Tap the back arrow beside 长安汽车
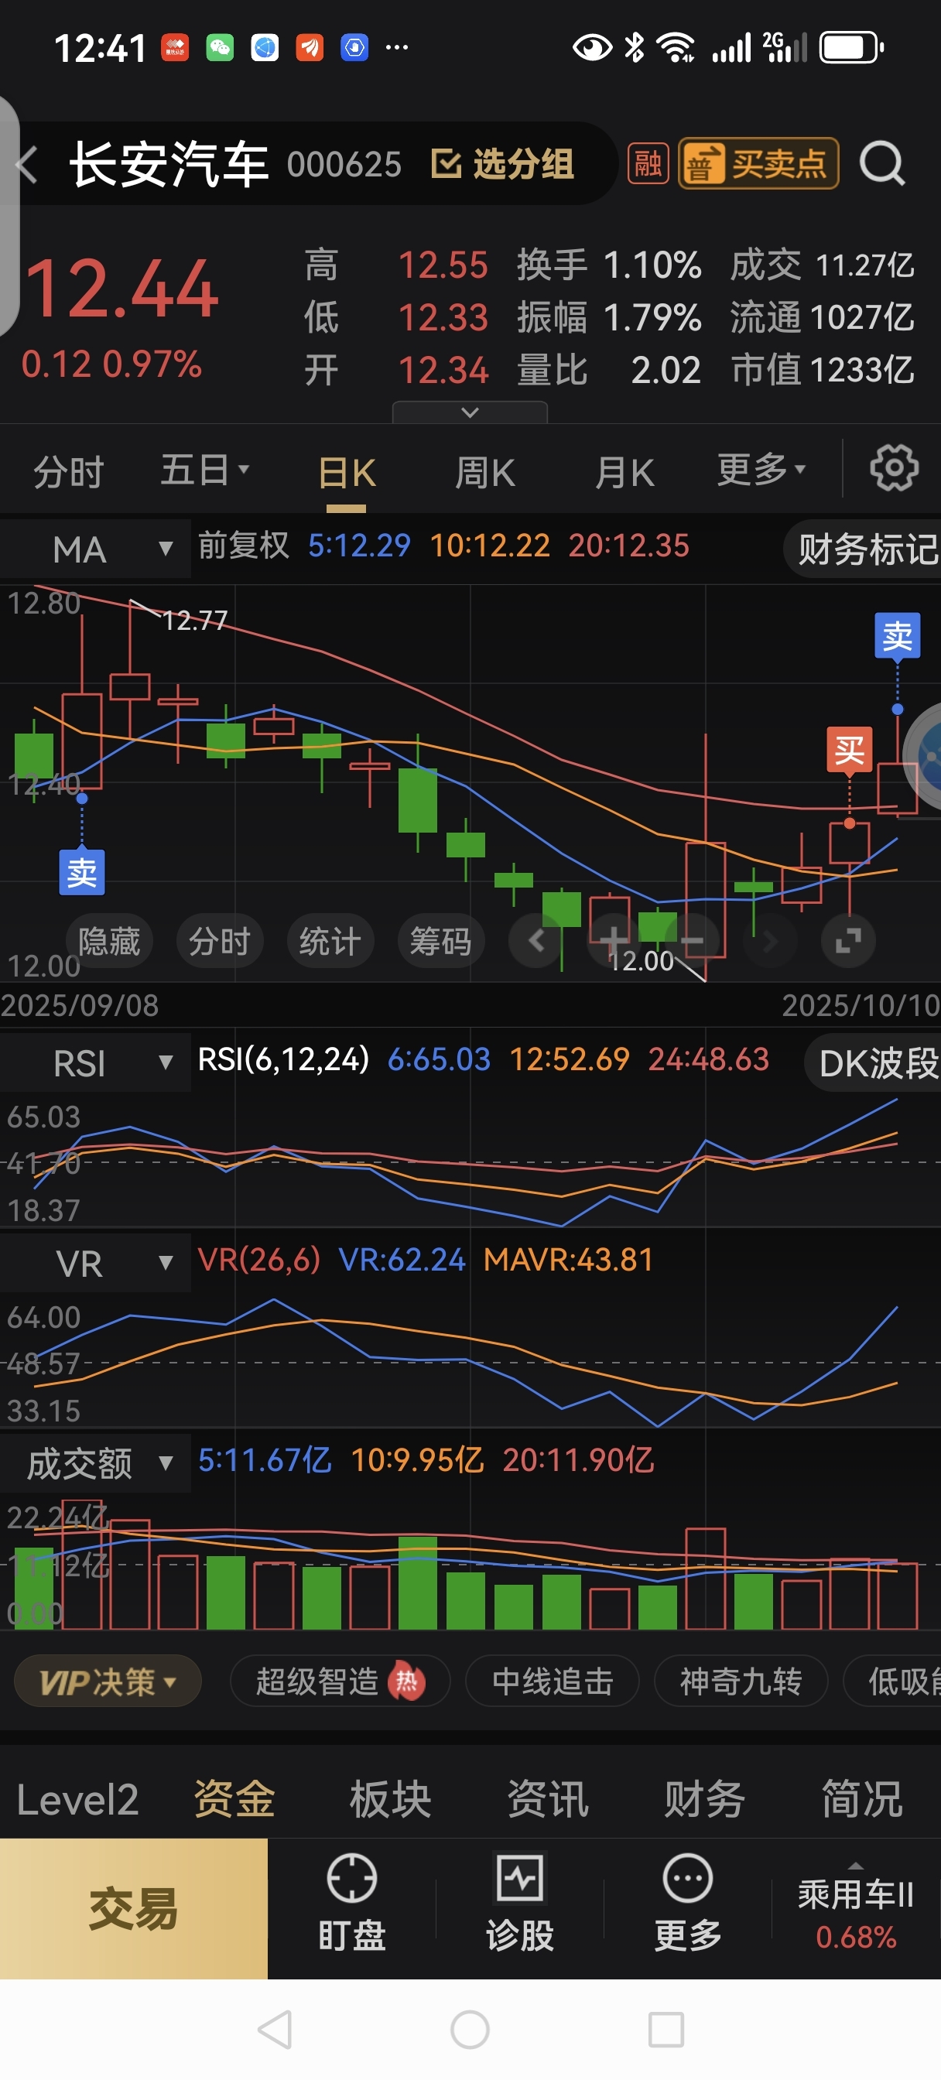941x2080 pixels. point(27,166)
